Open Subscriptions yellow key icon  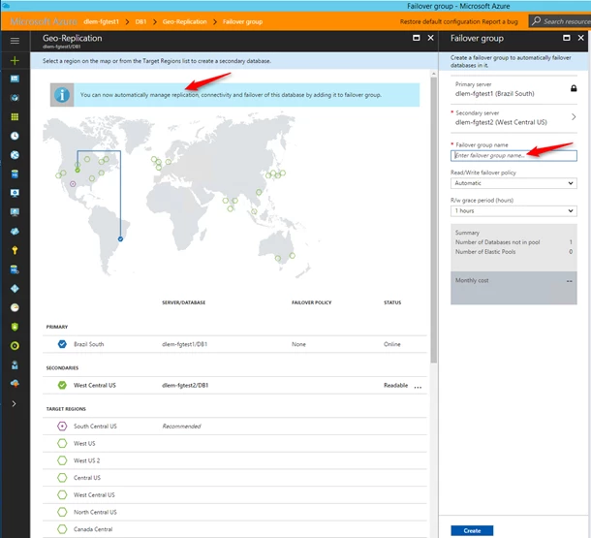click(15, 250)
